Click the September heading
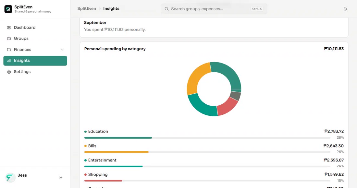 [x=95, y=22]
